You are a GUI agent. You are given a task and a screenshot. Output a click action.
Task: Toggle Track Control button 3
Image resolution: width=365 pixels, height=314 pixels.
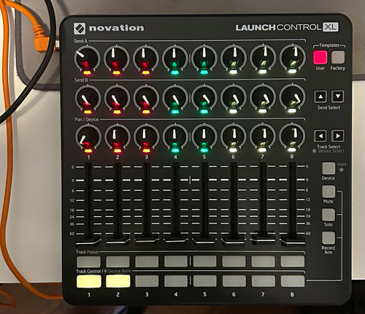pos(147,281)
